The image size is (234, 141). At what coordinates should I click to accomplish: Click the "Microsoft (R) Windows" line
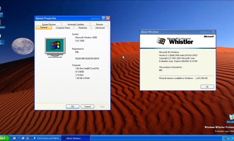tap(169, 52)
